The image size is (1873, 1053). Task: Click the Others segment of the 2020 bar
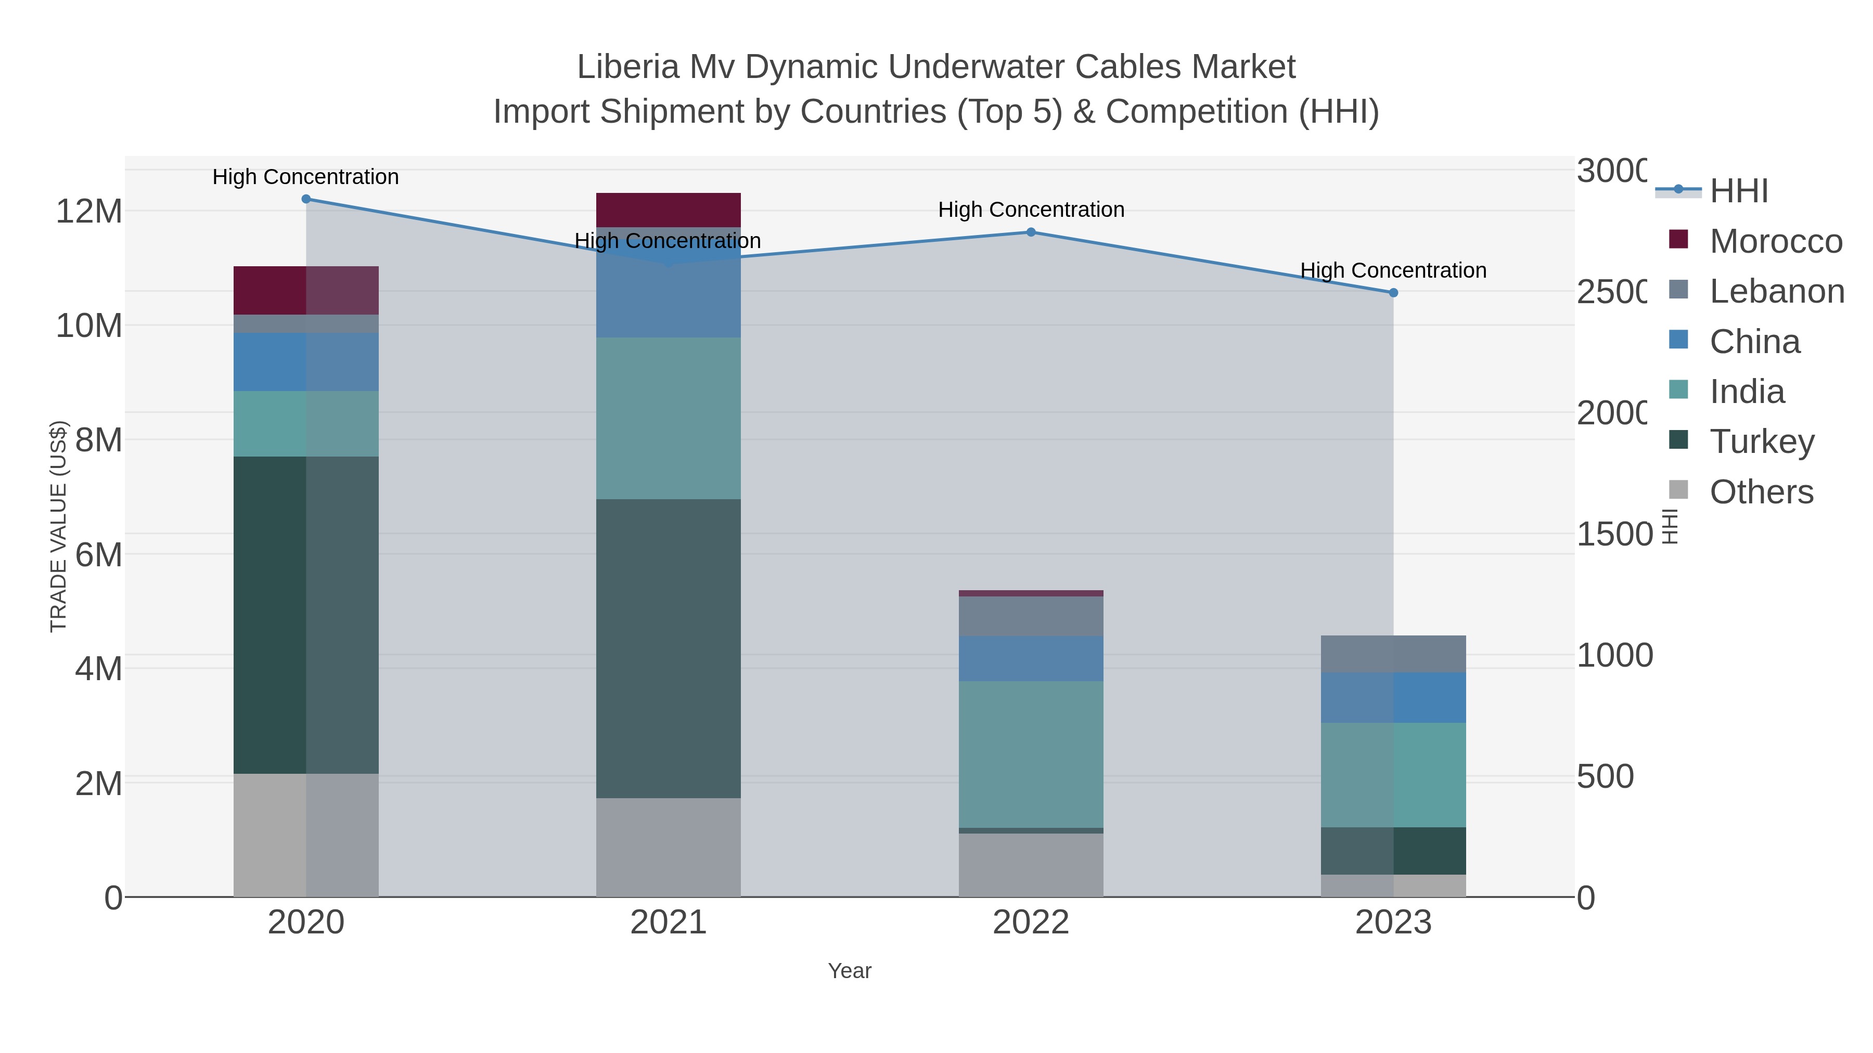306,836
